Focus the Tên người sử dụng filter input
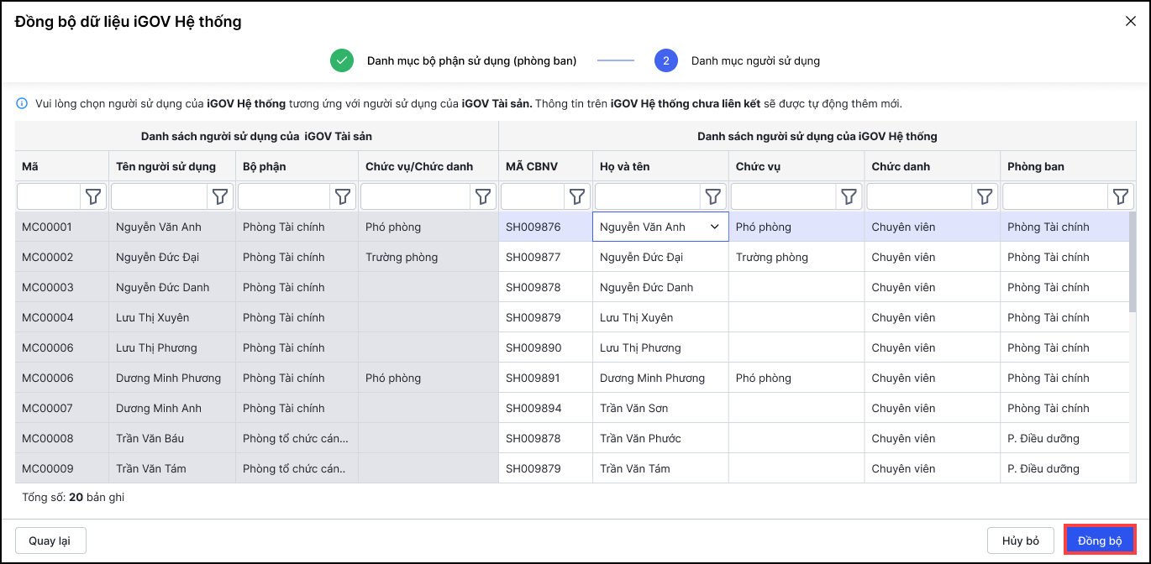 point(160,196)
